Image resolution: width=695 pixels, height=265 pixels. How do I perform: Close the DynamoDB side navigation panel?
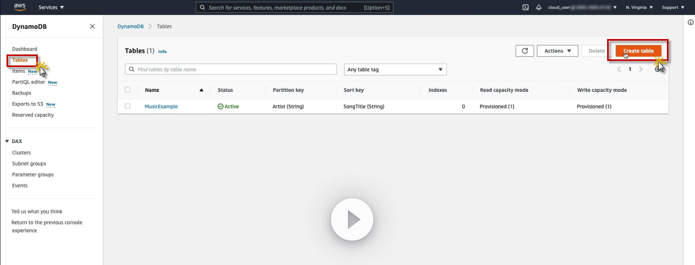(92, 26)
